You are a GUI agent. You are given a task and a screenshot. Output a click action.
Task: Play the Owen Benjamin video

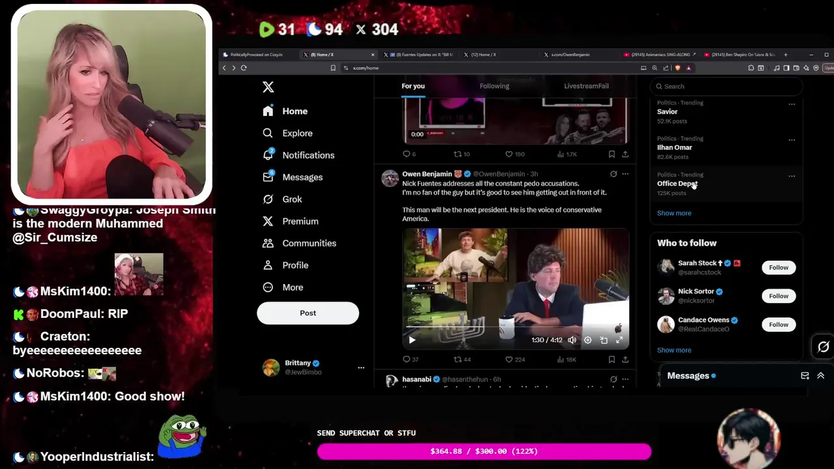[412, 340]
